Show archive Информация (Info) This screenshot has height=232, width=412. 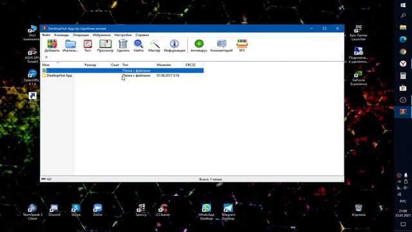click(174, 46)
